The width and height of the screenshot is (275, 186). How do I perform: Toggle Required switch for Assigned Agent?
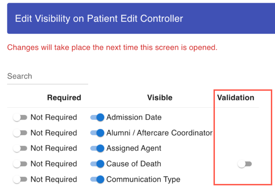pyautogui.click(x=20, y=149)
